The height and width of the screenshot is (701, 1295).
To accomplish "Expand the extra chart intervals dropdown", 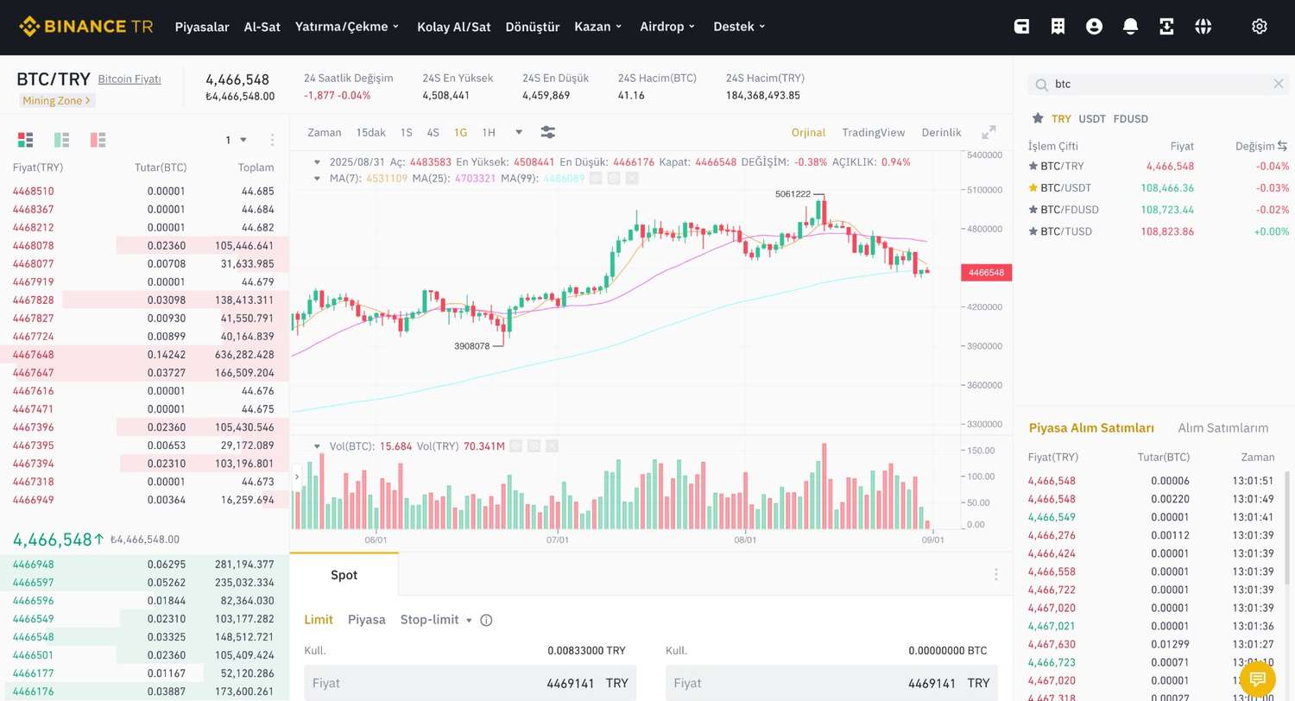I will click(x=518, y=132).
